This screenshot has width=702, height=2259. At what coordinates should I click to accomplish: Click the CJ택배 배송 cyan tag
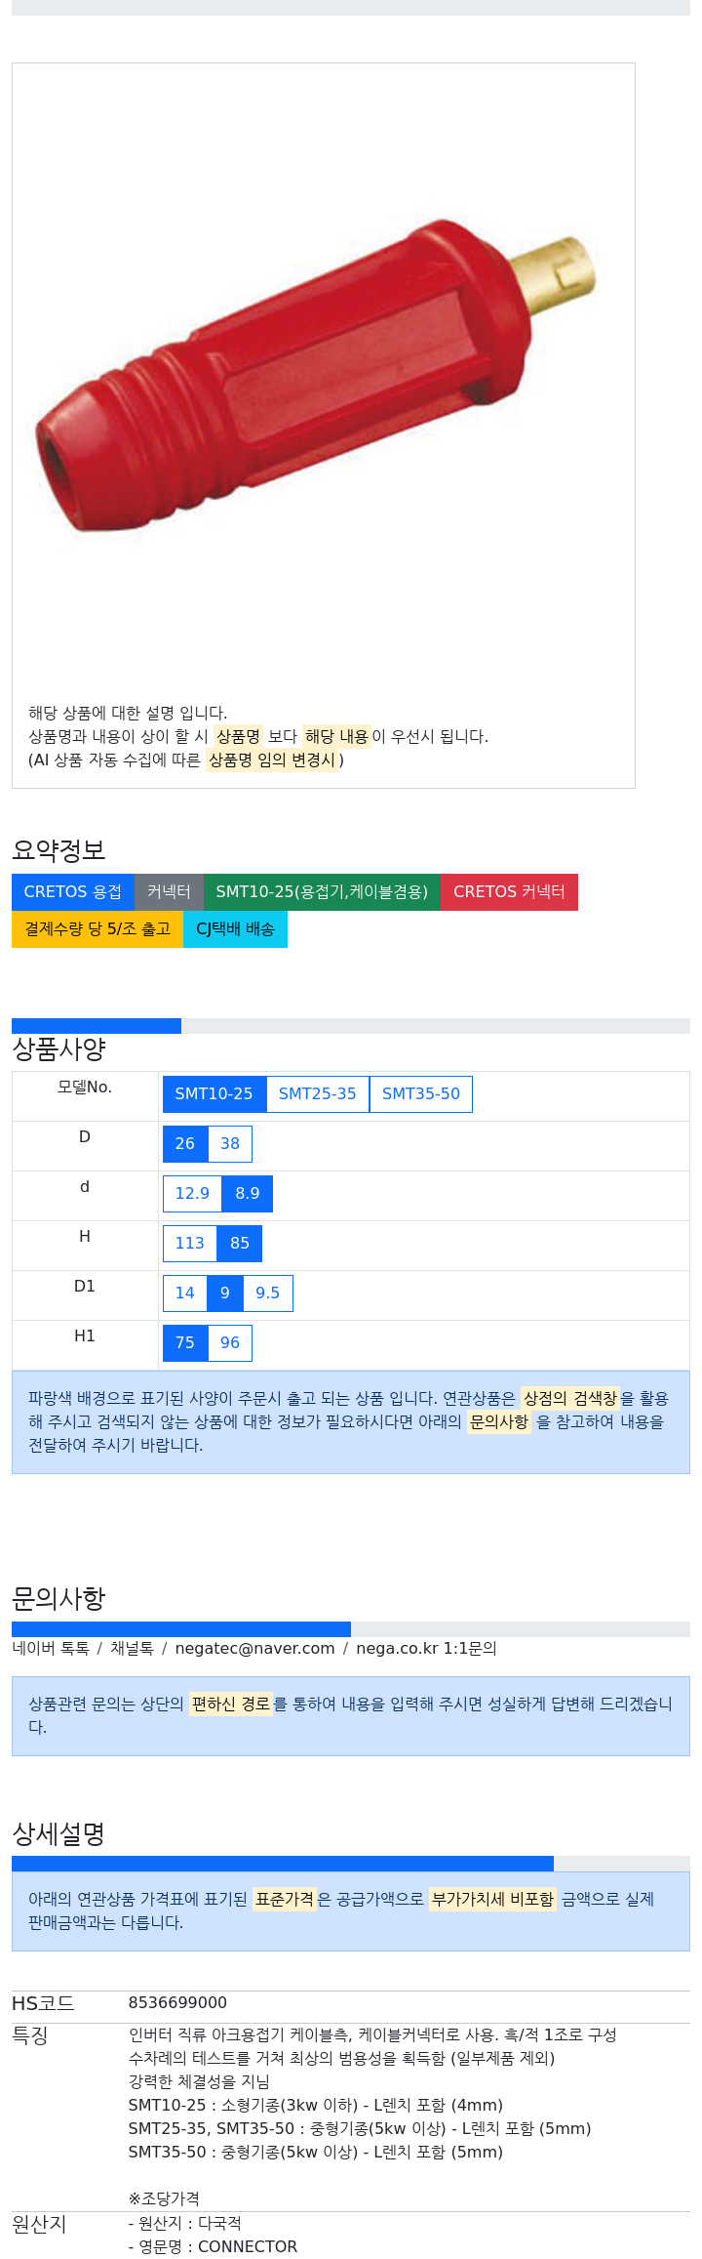pos(235,929)
